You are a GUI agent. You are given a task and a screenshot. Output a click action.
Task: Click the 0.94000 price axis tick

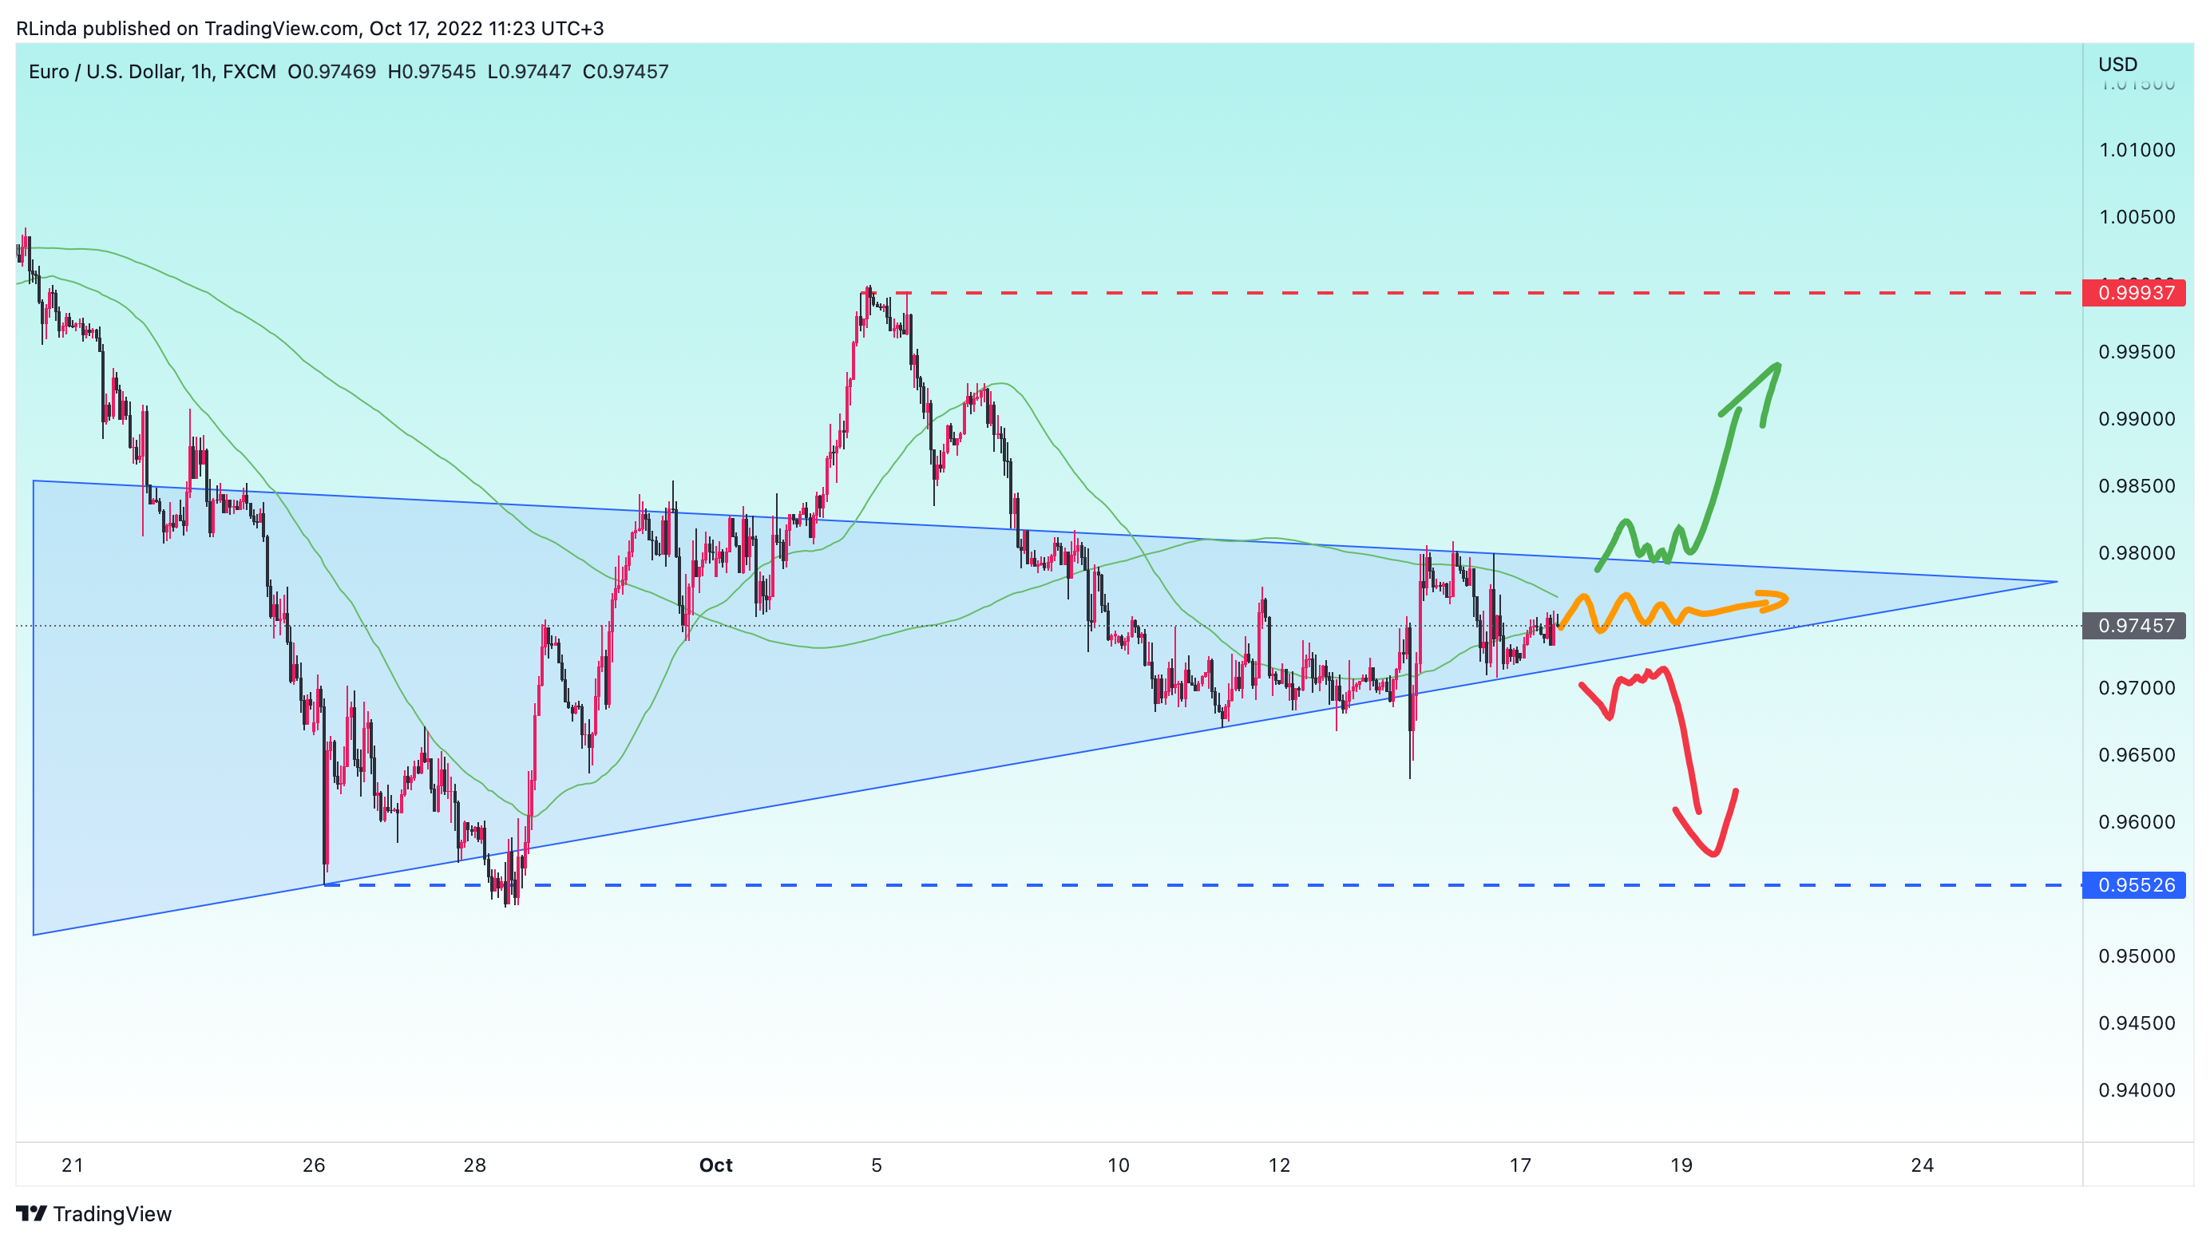point(2137,1090)
